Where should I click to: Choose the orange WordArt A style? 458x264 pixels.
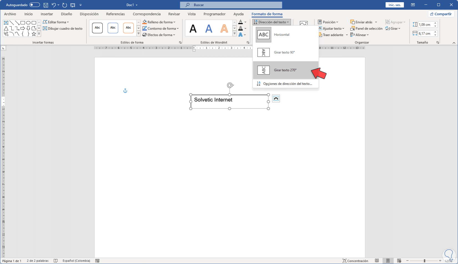224,28
